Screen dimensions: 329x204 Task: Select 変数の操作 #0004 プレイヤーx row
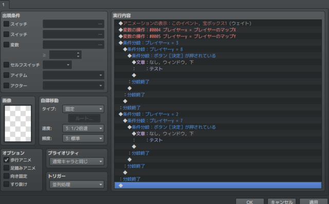pos(218,30)
